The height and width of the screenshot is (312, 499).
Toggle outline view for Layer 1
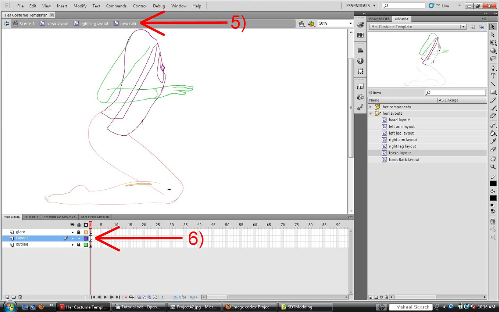pyautogui.click(x=86, y=238)
